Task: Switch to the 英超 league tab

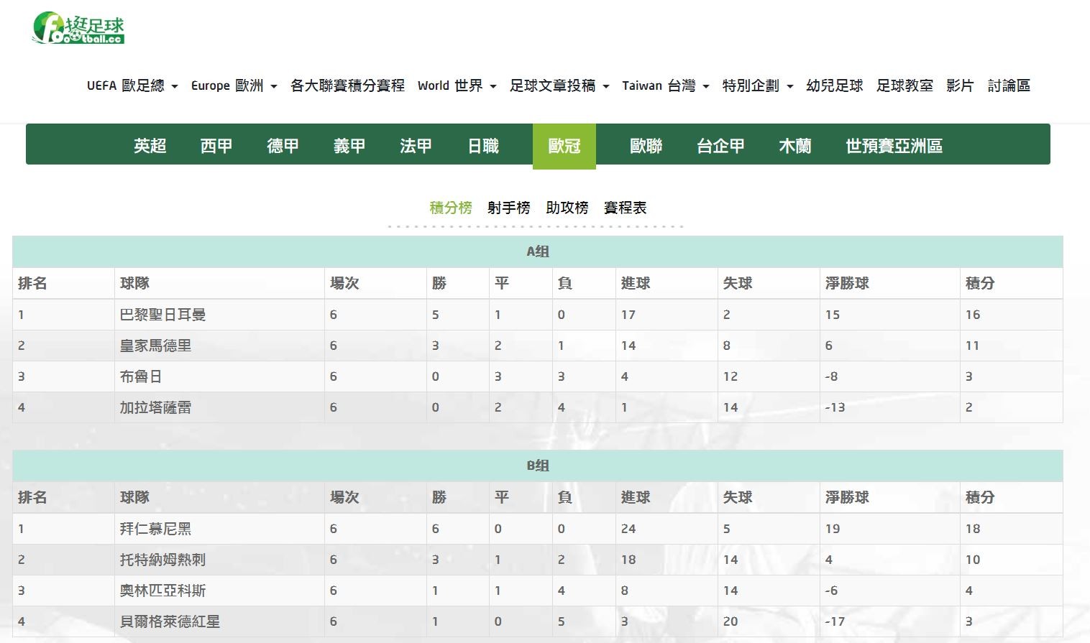Action: [150, 146]
